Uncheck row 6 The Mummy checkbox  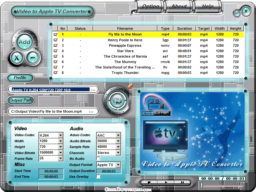point(55,62)
